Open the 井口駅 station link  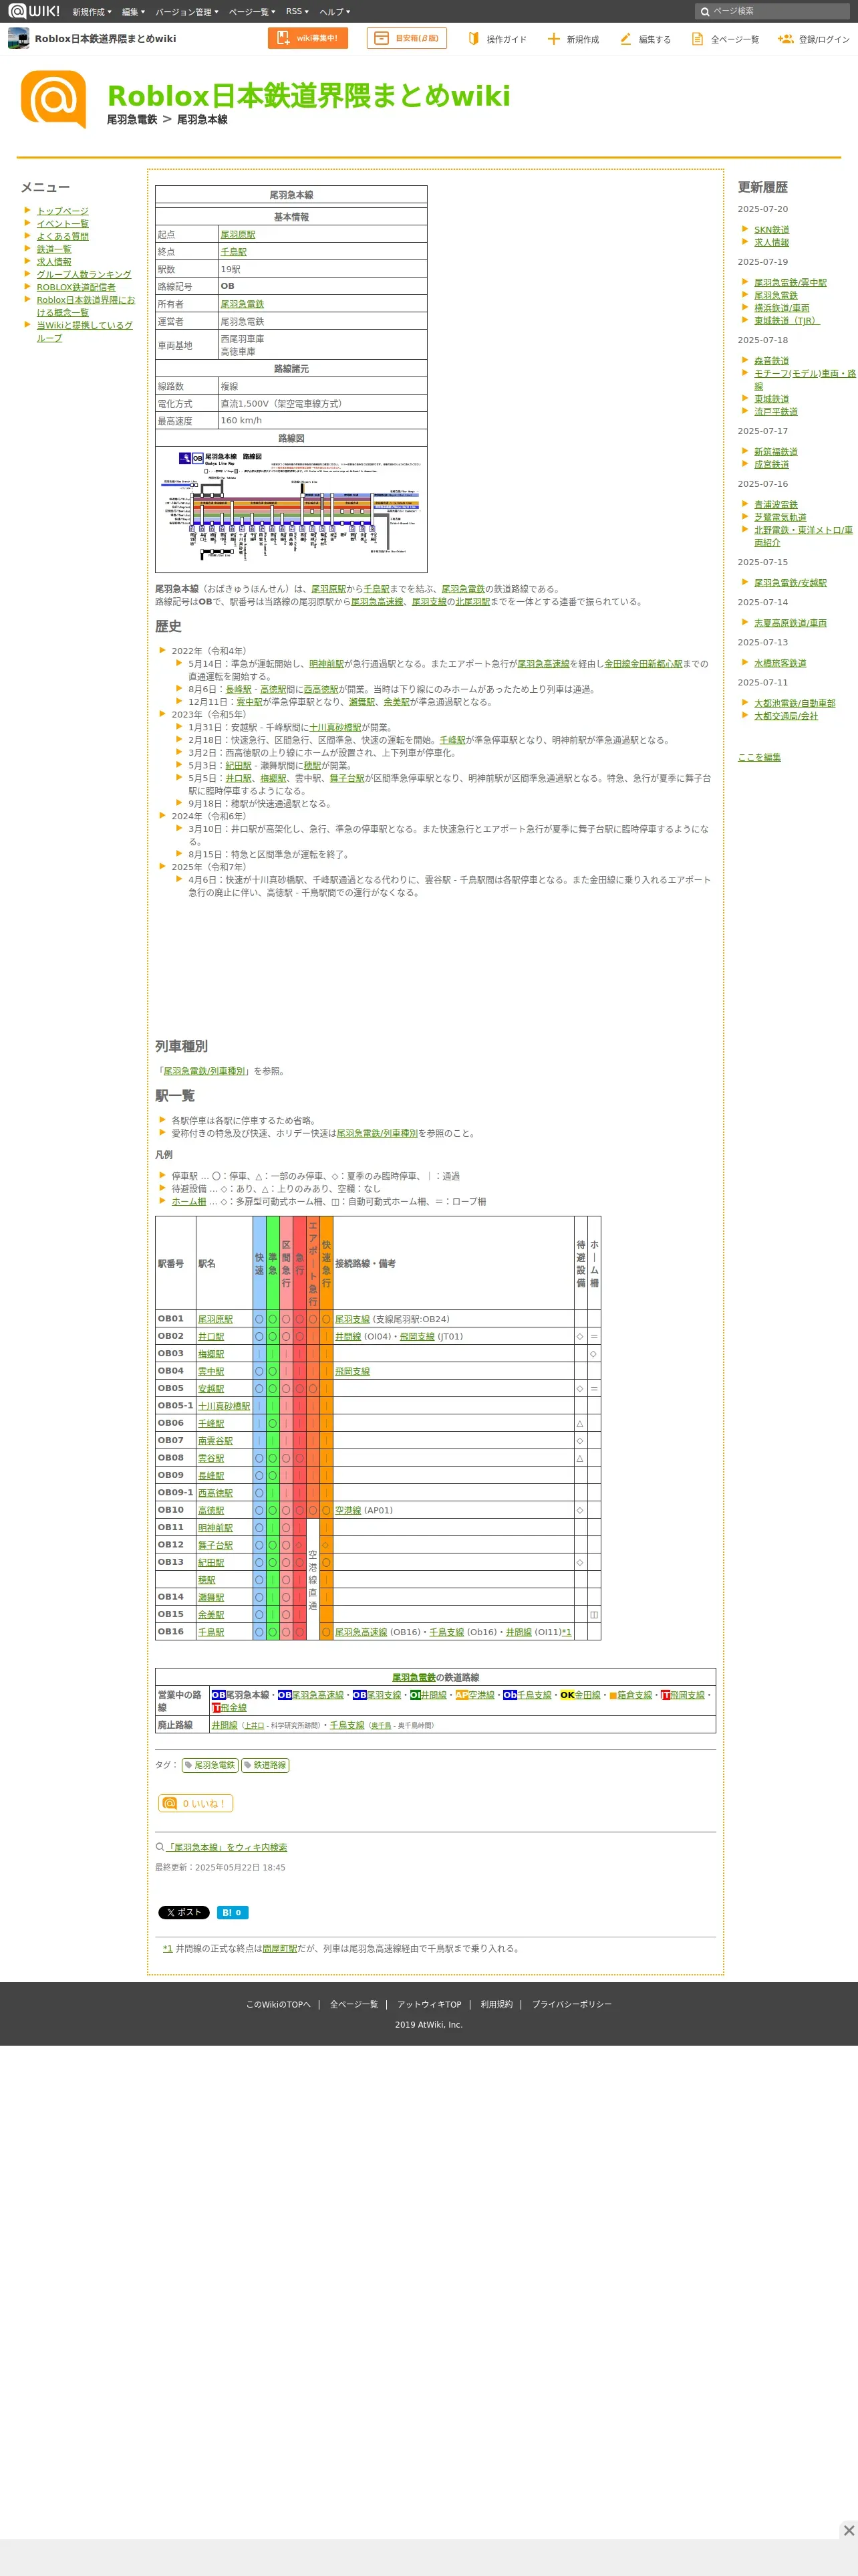210,1336
